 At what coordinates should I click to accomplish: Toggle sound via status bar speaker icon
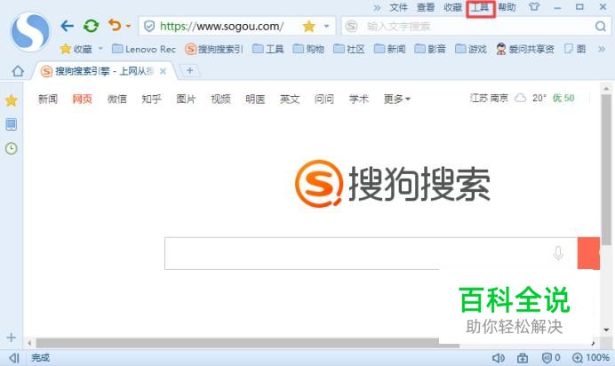(x=498, y=358)
